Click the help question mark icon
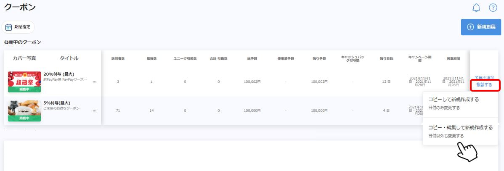Viewport: 504px width, 171px height. click(493, 8)
